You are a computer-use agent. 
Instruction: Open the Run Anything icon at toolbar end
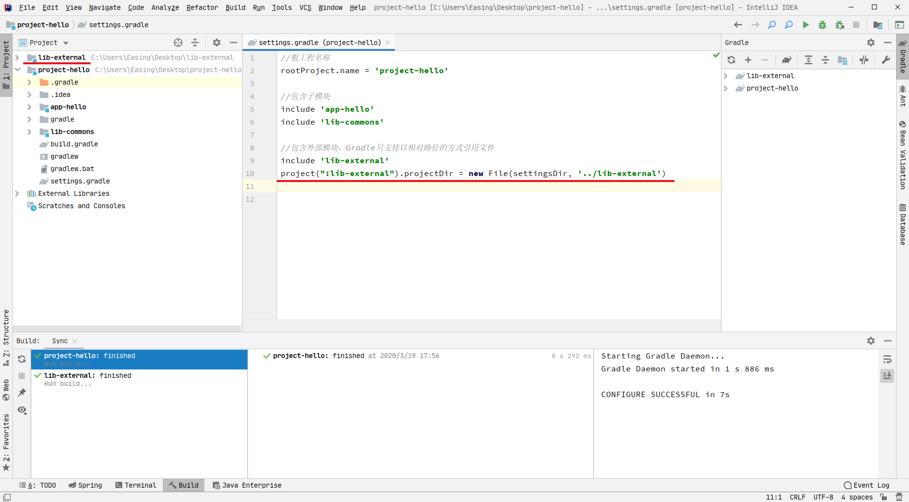point(900,25)
